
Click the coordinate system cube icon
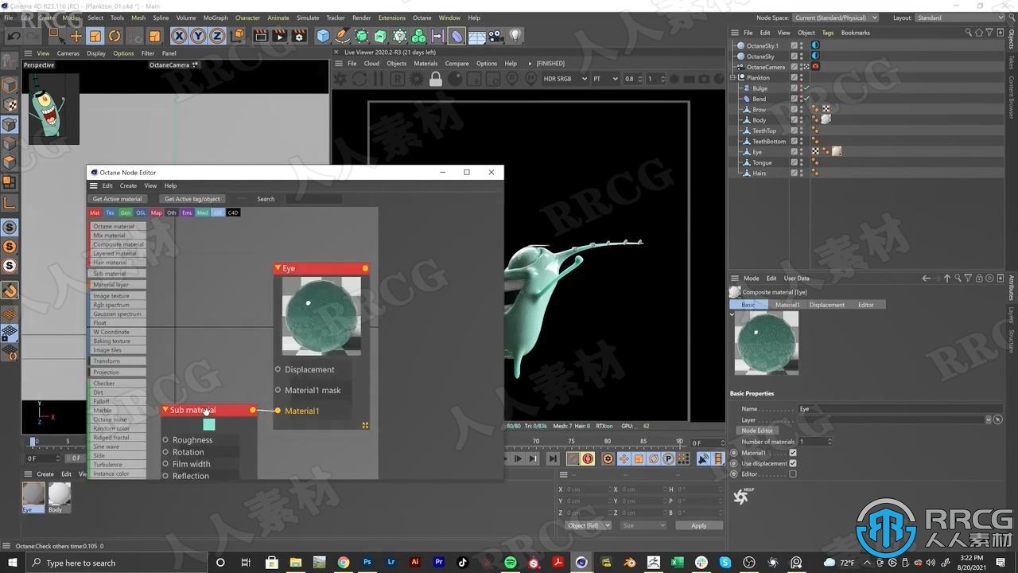(x=237, y=36)
